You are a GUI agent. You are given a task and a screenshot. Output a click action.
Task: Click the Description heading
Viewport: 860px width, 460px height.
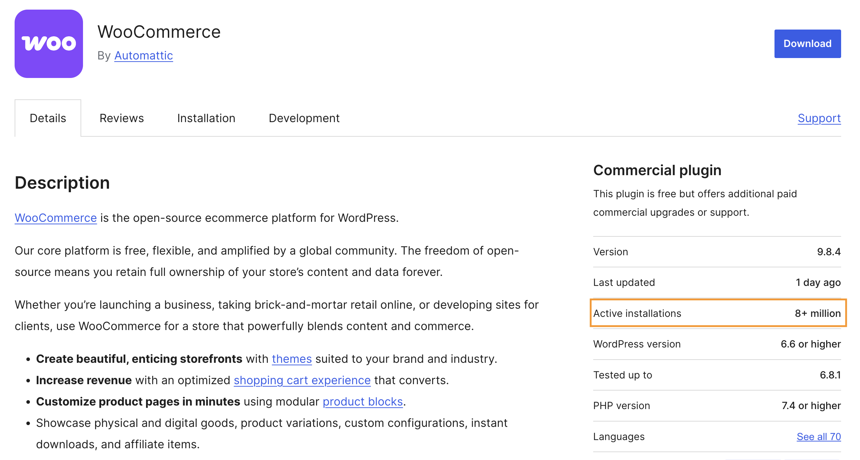[x=62, y=183]
